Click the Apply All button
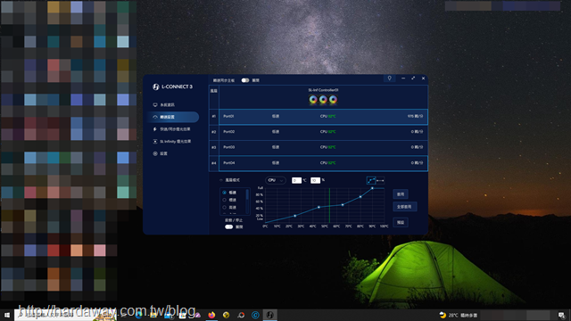The height and width of the screenshot is (321, 571). point(404,207)
